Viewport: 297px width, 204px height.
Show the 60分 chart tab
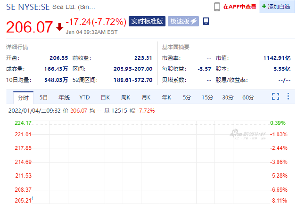click(x=248, y=98)
